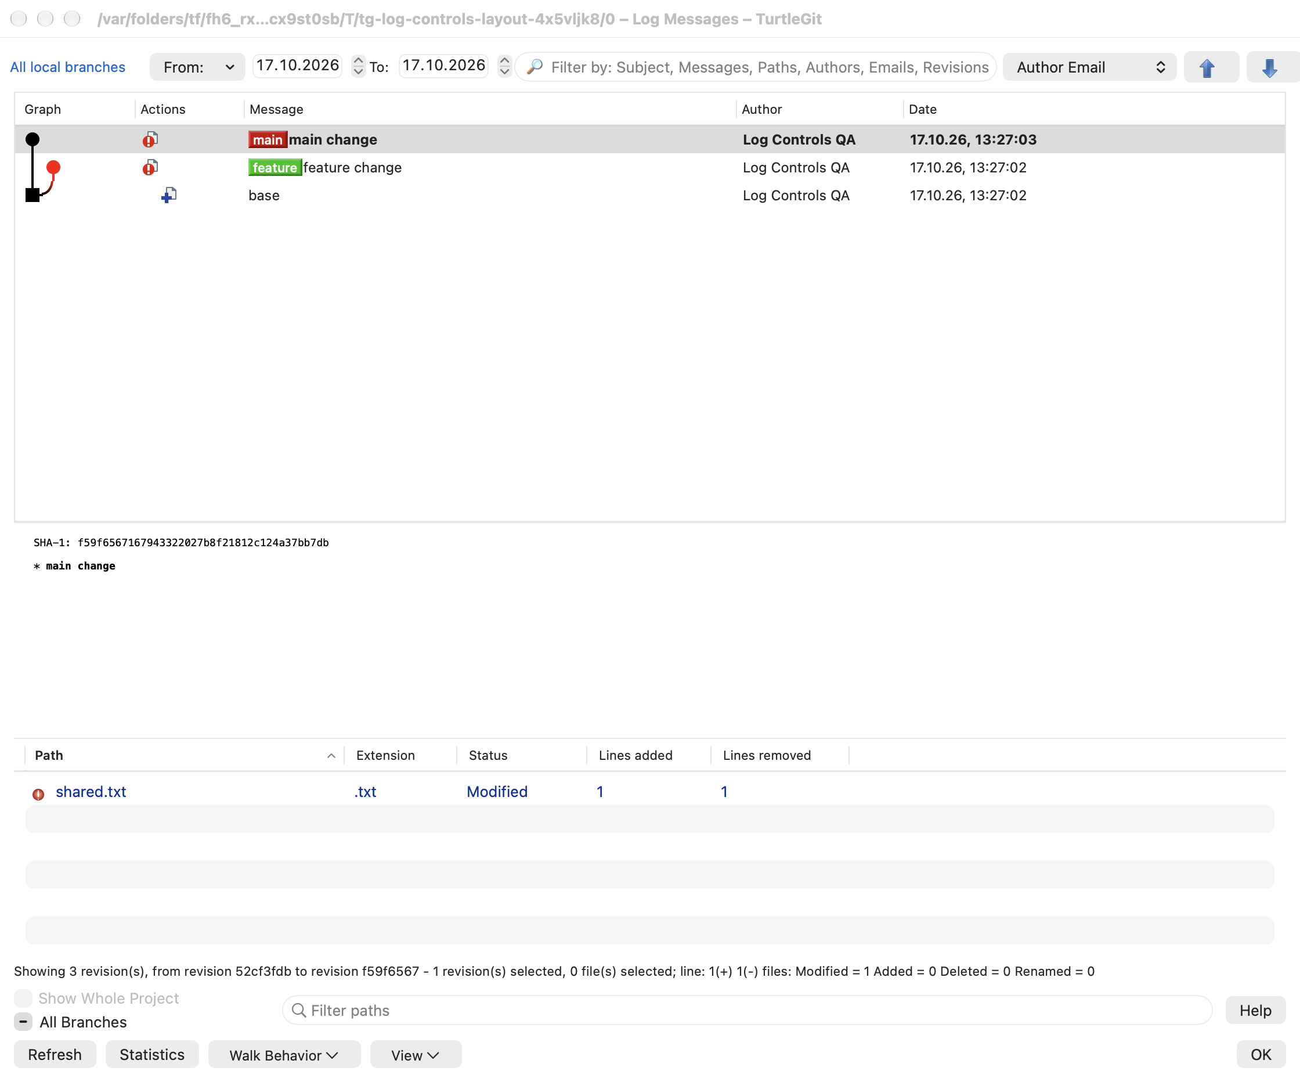Click the red main branch label
The height and width of the screenshot is (1082, 1300).
[268, 140]
